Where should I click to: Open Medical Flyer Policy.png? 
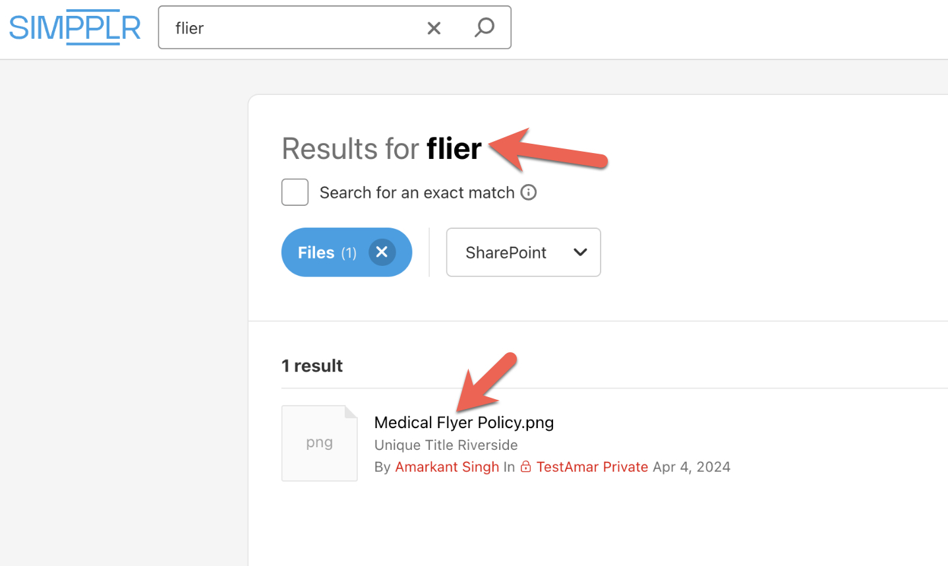pos(463,422)
